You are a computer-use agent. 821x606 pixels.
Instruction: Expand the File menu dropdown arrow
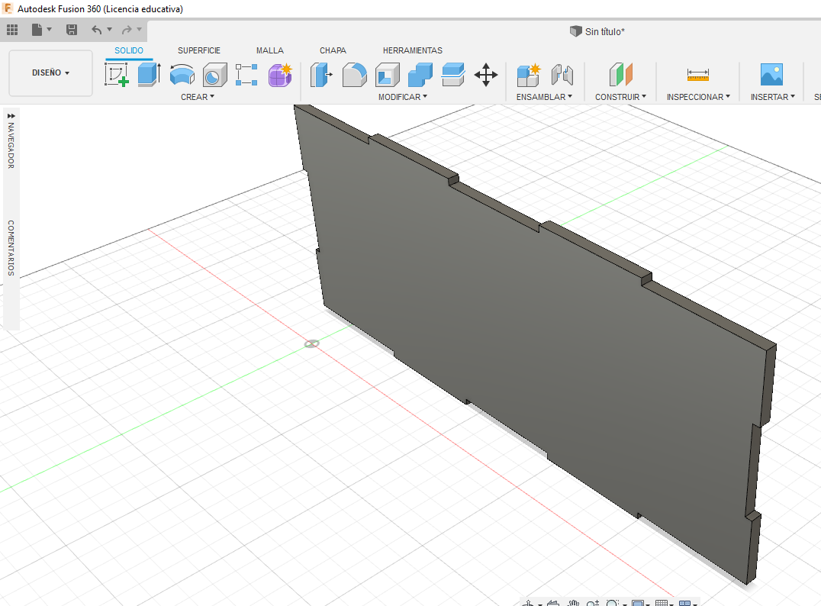[50, 29]
